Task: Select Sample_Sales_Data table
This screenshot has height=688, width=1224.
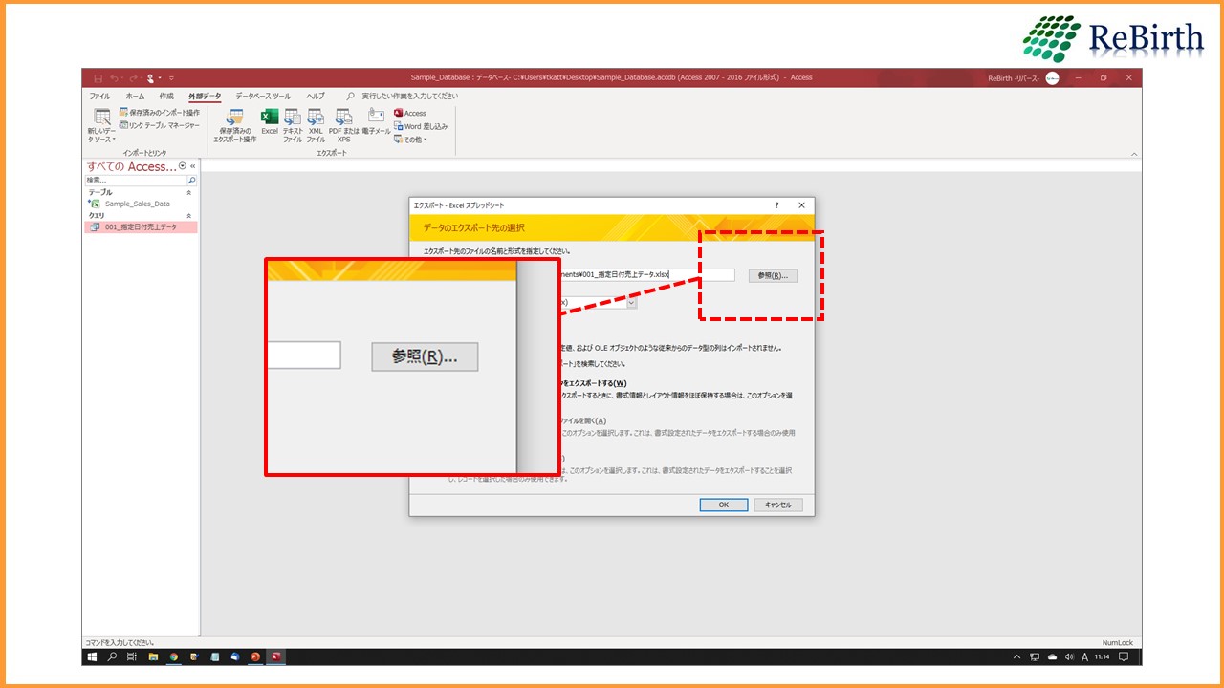Action: pyautogui.click(x=137, y=204)
